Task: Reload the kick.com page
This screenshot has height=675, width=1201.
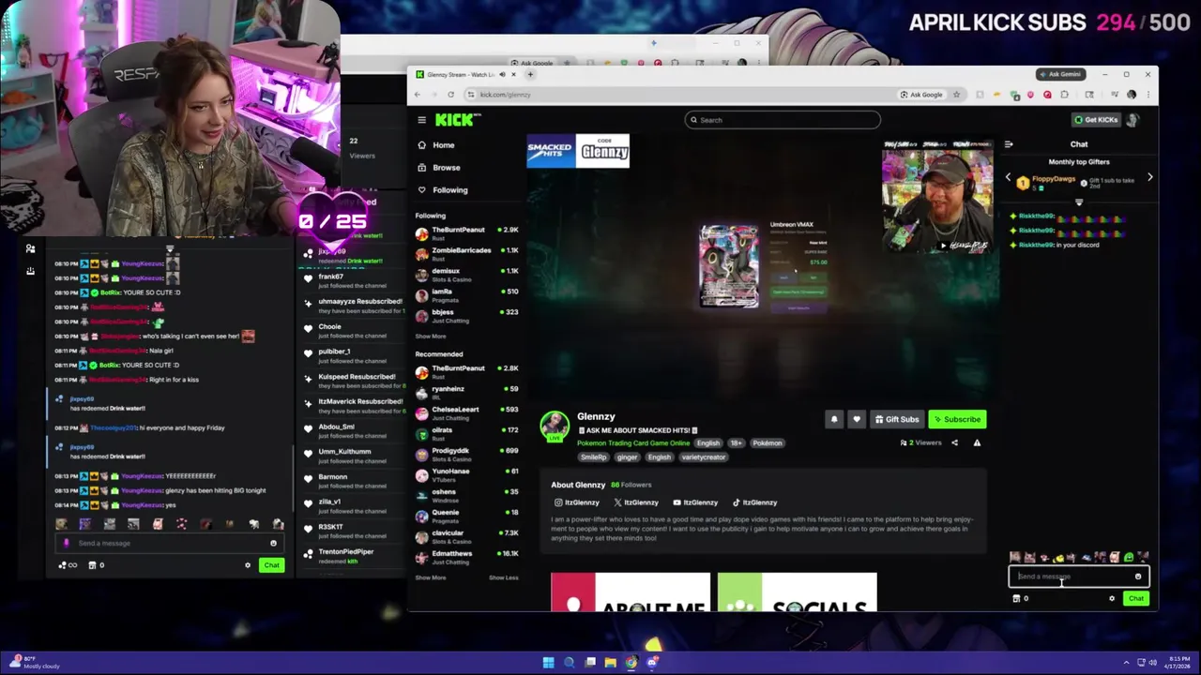Action: tap(450, 94)
